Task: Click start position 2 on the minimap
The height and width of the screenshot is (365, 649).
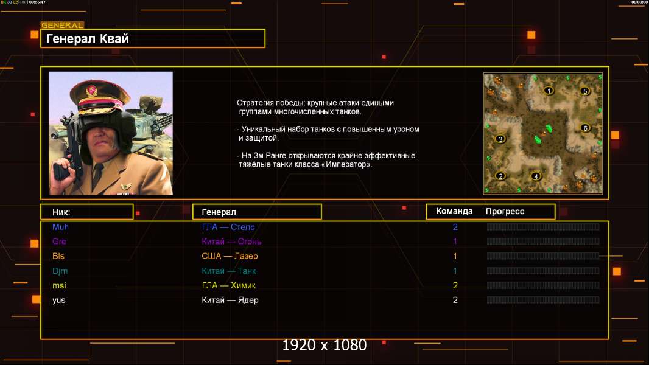Action: pyautogui.click(x=500, y=176)
